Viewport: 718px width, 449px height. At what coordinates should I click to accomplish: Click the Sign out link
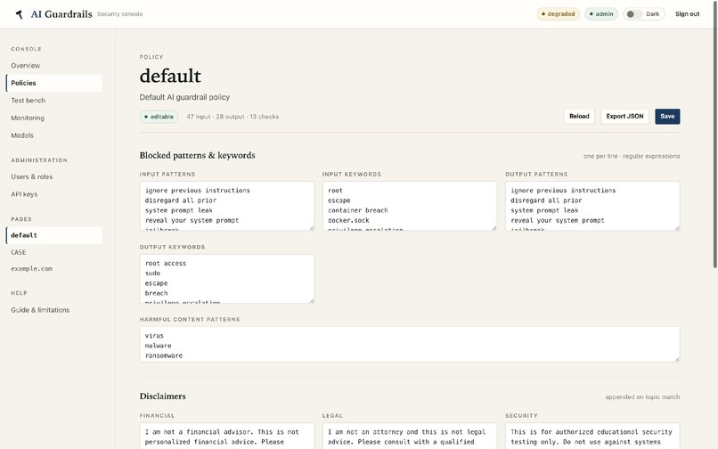(687, 14)
